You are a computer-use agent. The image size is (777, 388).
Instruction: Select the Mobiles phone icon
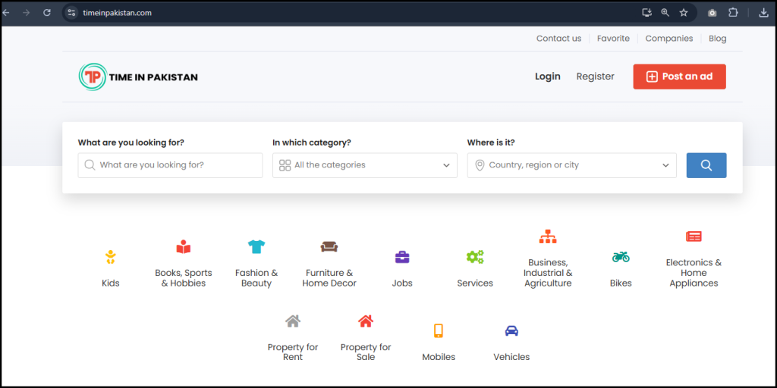[x=439, y=330]
